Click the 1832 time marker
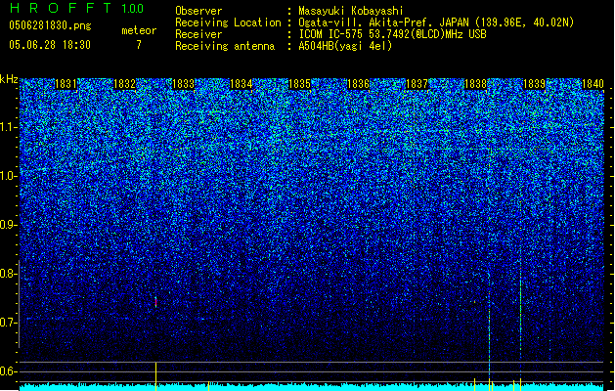 [x=125, y=84]
